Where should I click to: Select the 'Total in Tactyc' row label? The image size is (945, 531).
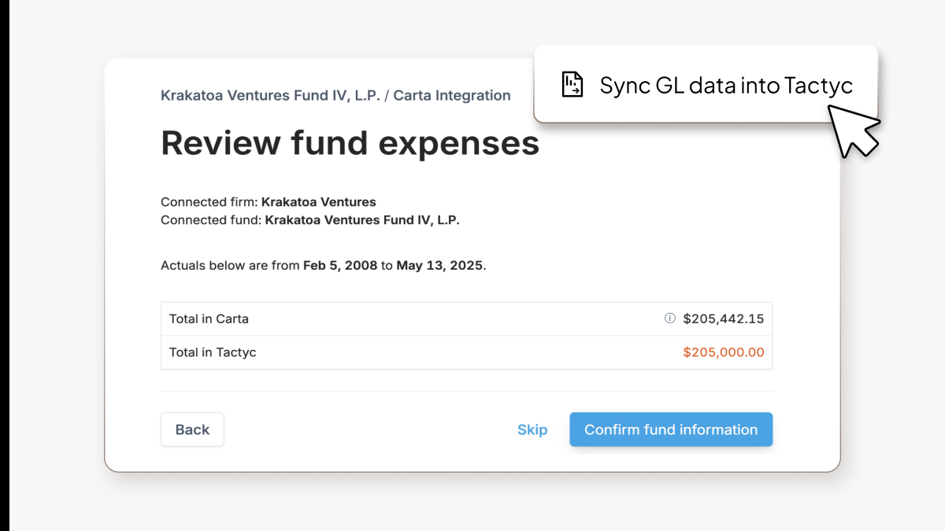(x=213, y=352)
